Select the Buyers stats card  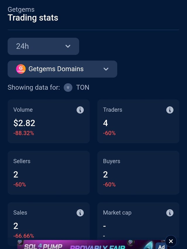(138, 173)
